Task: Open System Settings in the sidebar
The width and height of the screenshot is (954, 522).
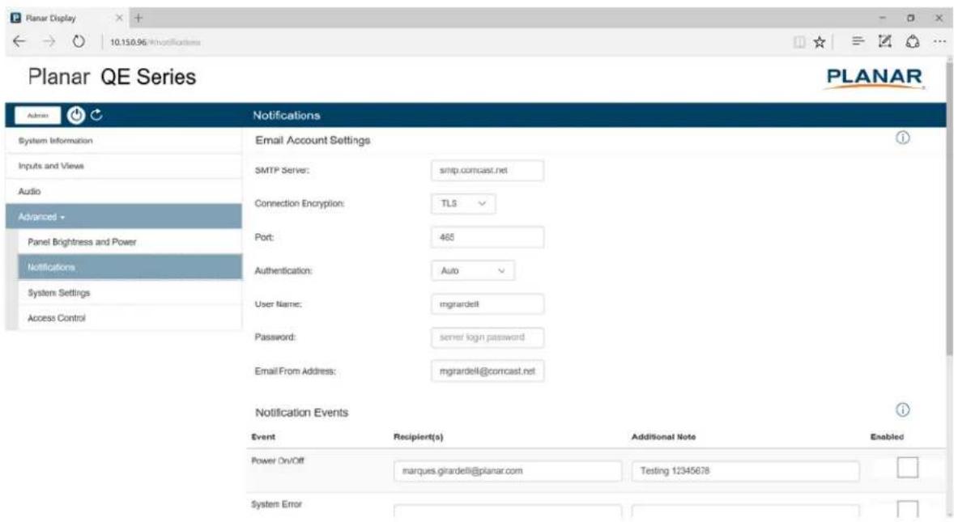Action: [130, 293]
